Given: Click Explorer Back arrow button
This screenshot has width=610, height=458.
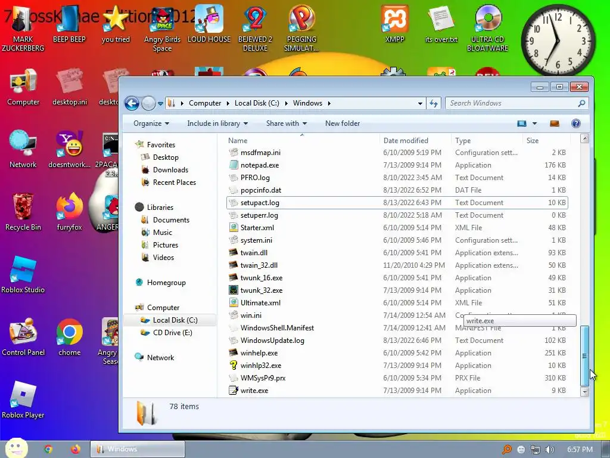Looking at the screenshot, I should pyautogui.click(x=132, y=103).
